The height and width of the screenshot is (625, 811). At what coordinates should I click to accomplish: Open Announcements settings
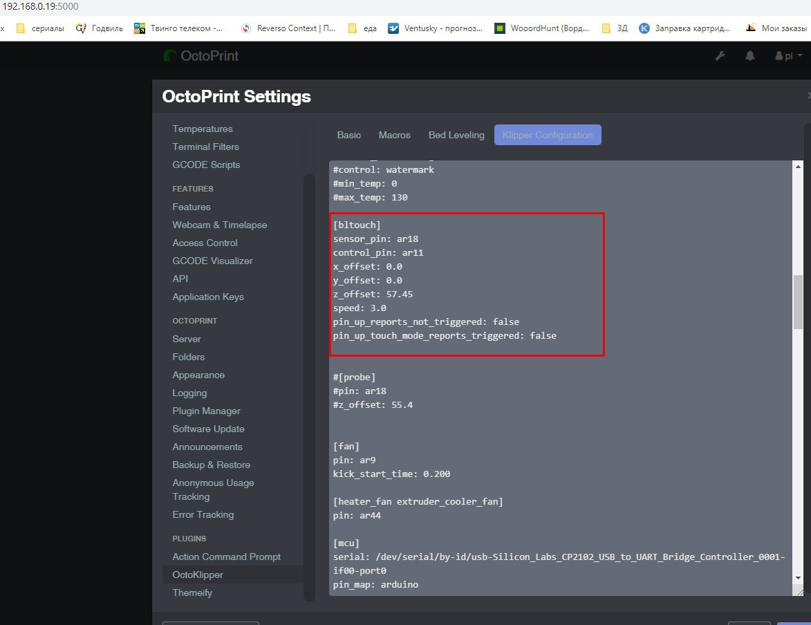click(207, 447)
